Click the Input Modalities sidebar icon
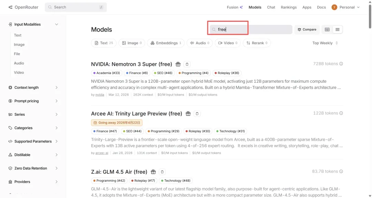The height and width of the screenshot is (198, 372). coord(10,24)
